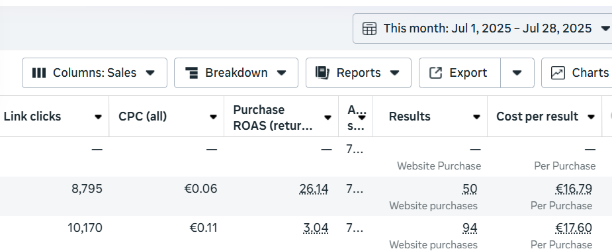Click the 50 website purchases result
The image size is (612, 251).
pyautogui.click(x=470, y=189)
